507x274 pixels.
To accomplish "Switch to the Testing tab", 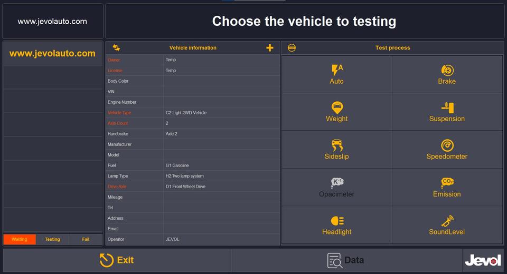I will tap(52, 239).
